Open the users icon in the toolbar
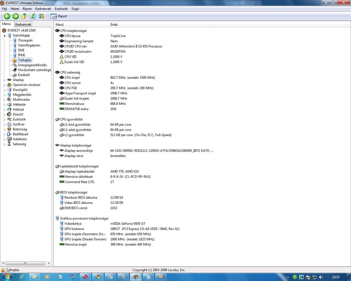351x281 pixels. [x=41, y=16]
